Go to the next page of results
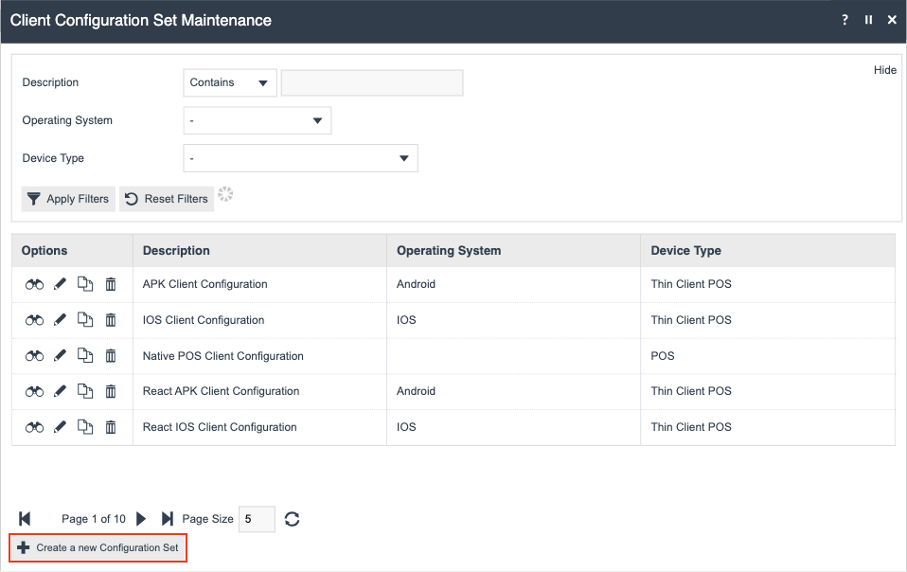 (x=141, y=519)
